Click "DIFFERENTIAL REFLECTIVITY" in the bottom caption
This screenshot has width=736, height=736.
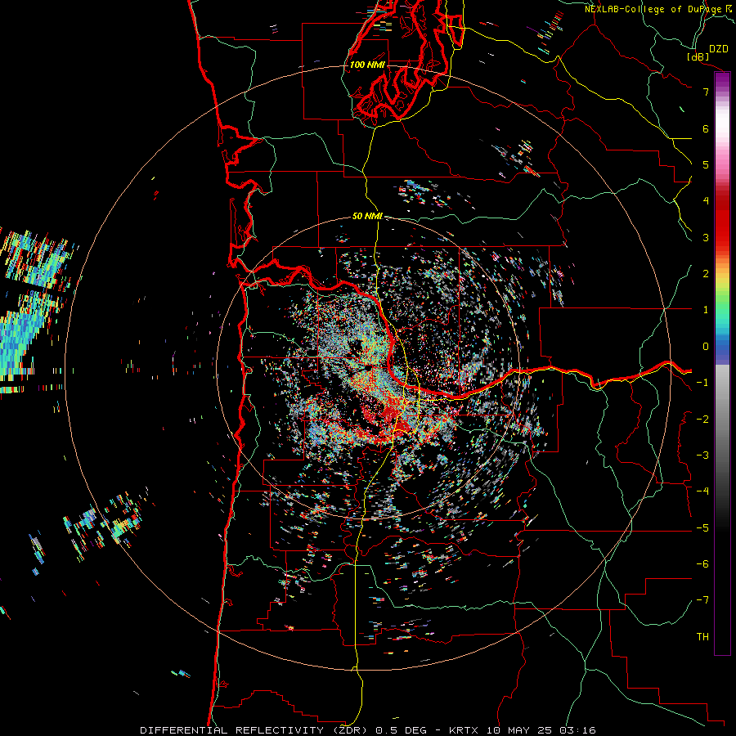(x=232, y=730)
